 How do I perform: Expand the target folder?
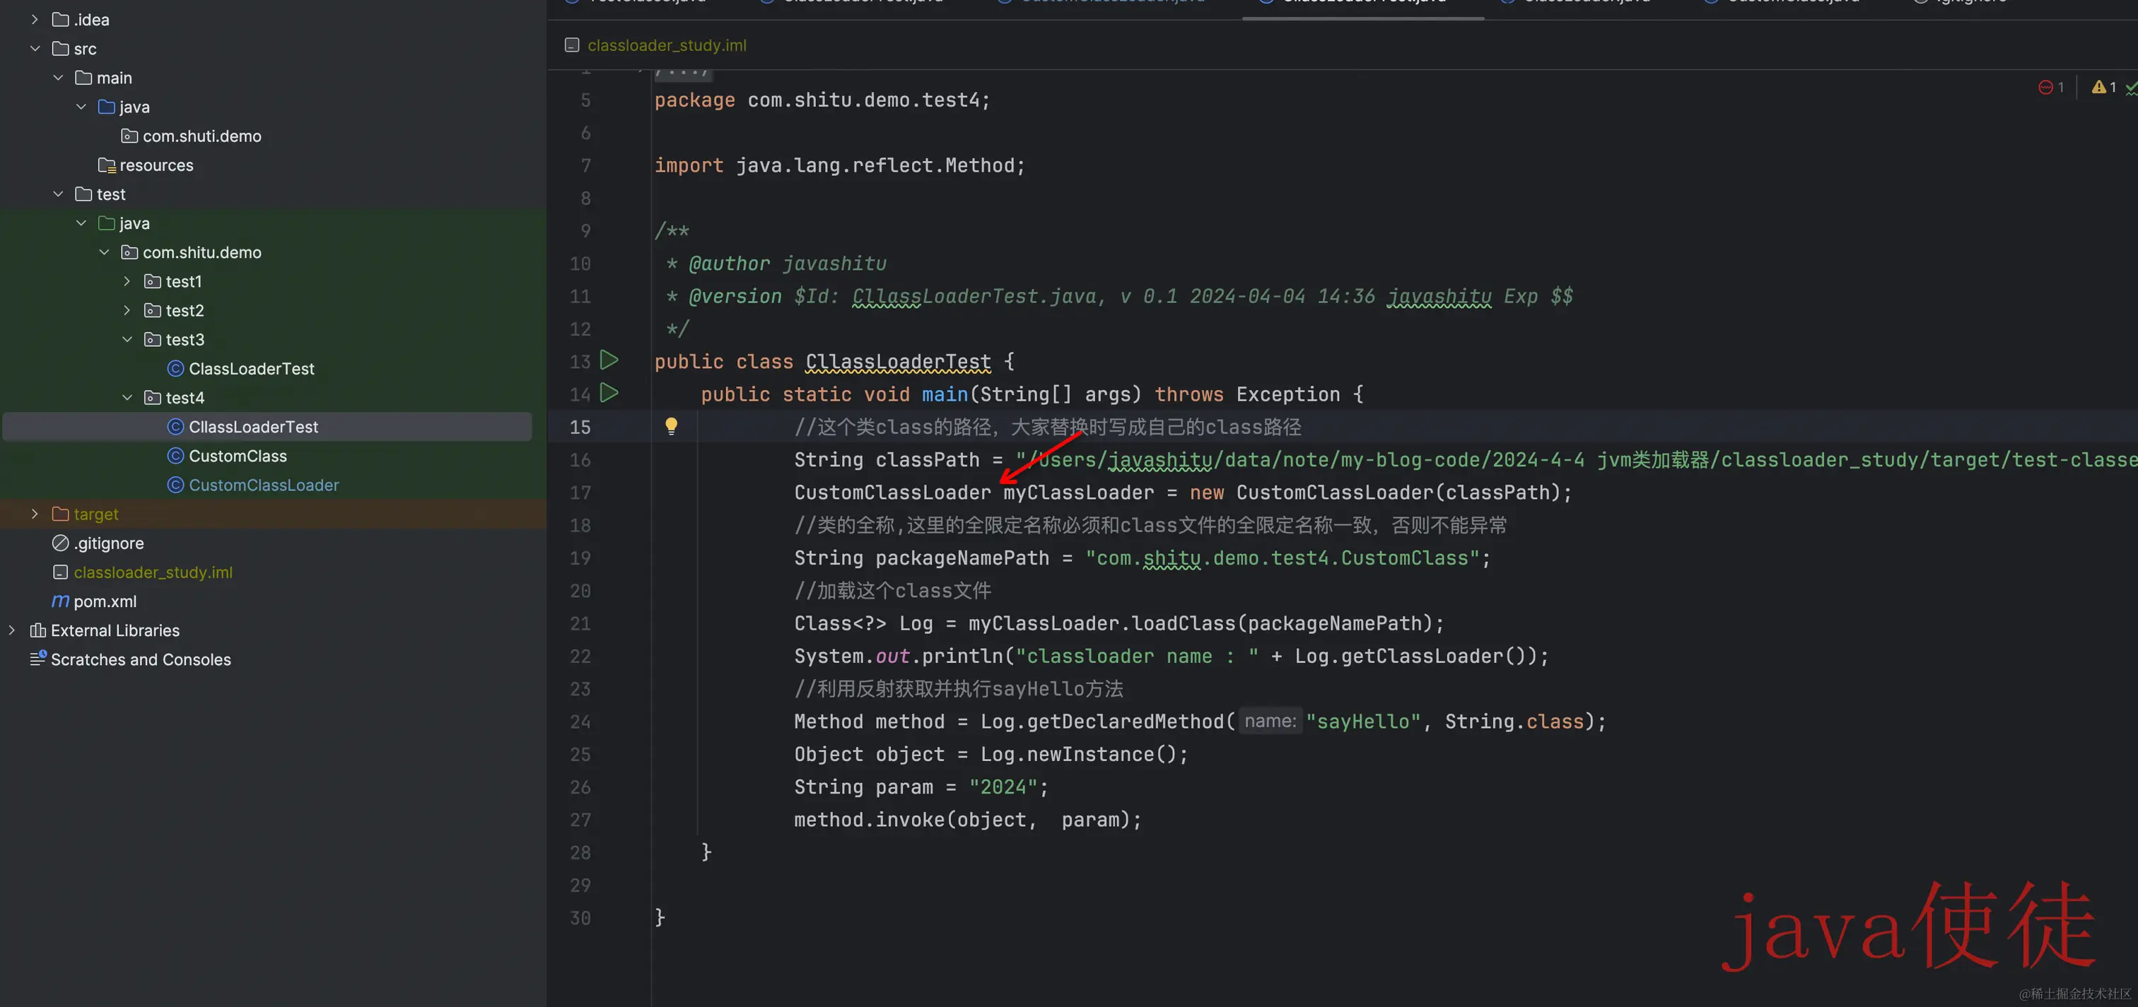click(x=34, y=514)
